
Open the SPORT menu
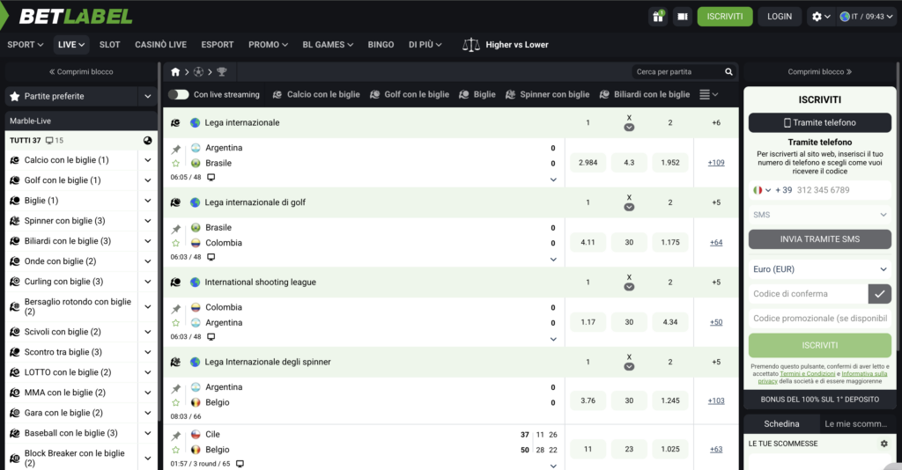pos(25,45)
